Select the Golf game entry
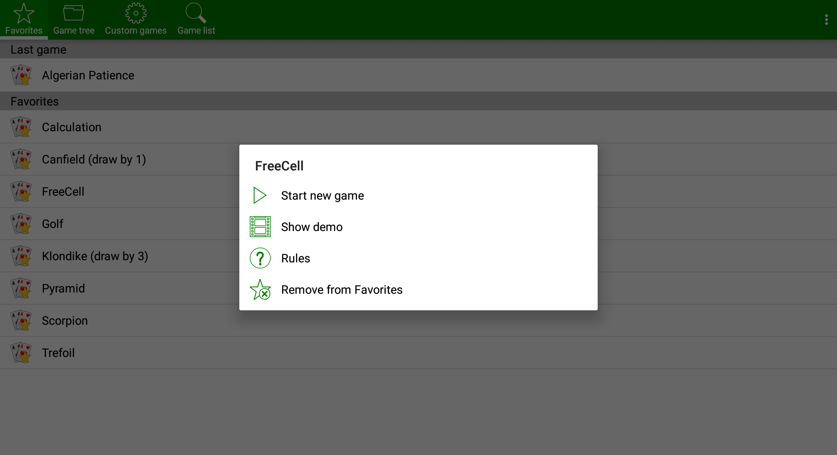 pyautogui.click(x=52, y=224)
